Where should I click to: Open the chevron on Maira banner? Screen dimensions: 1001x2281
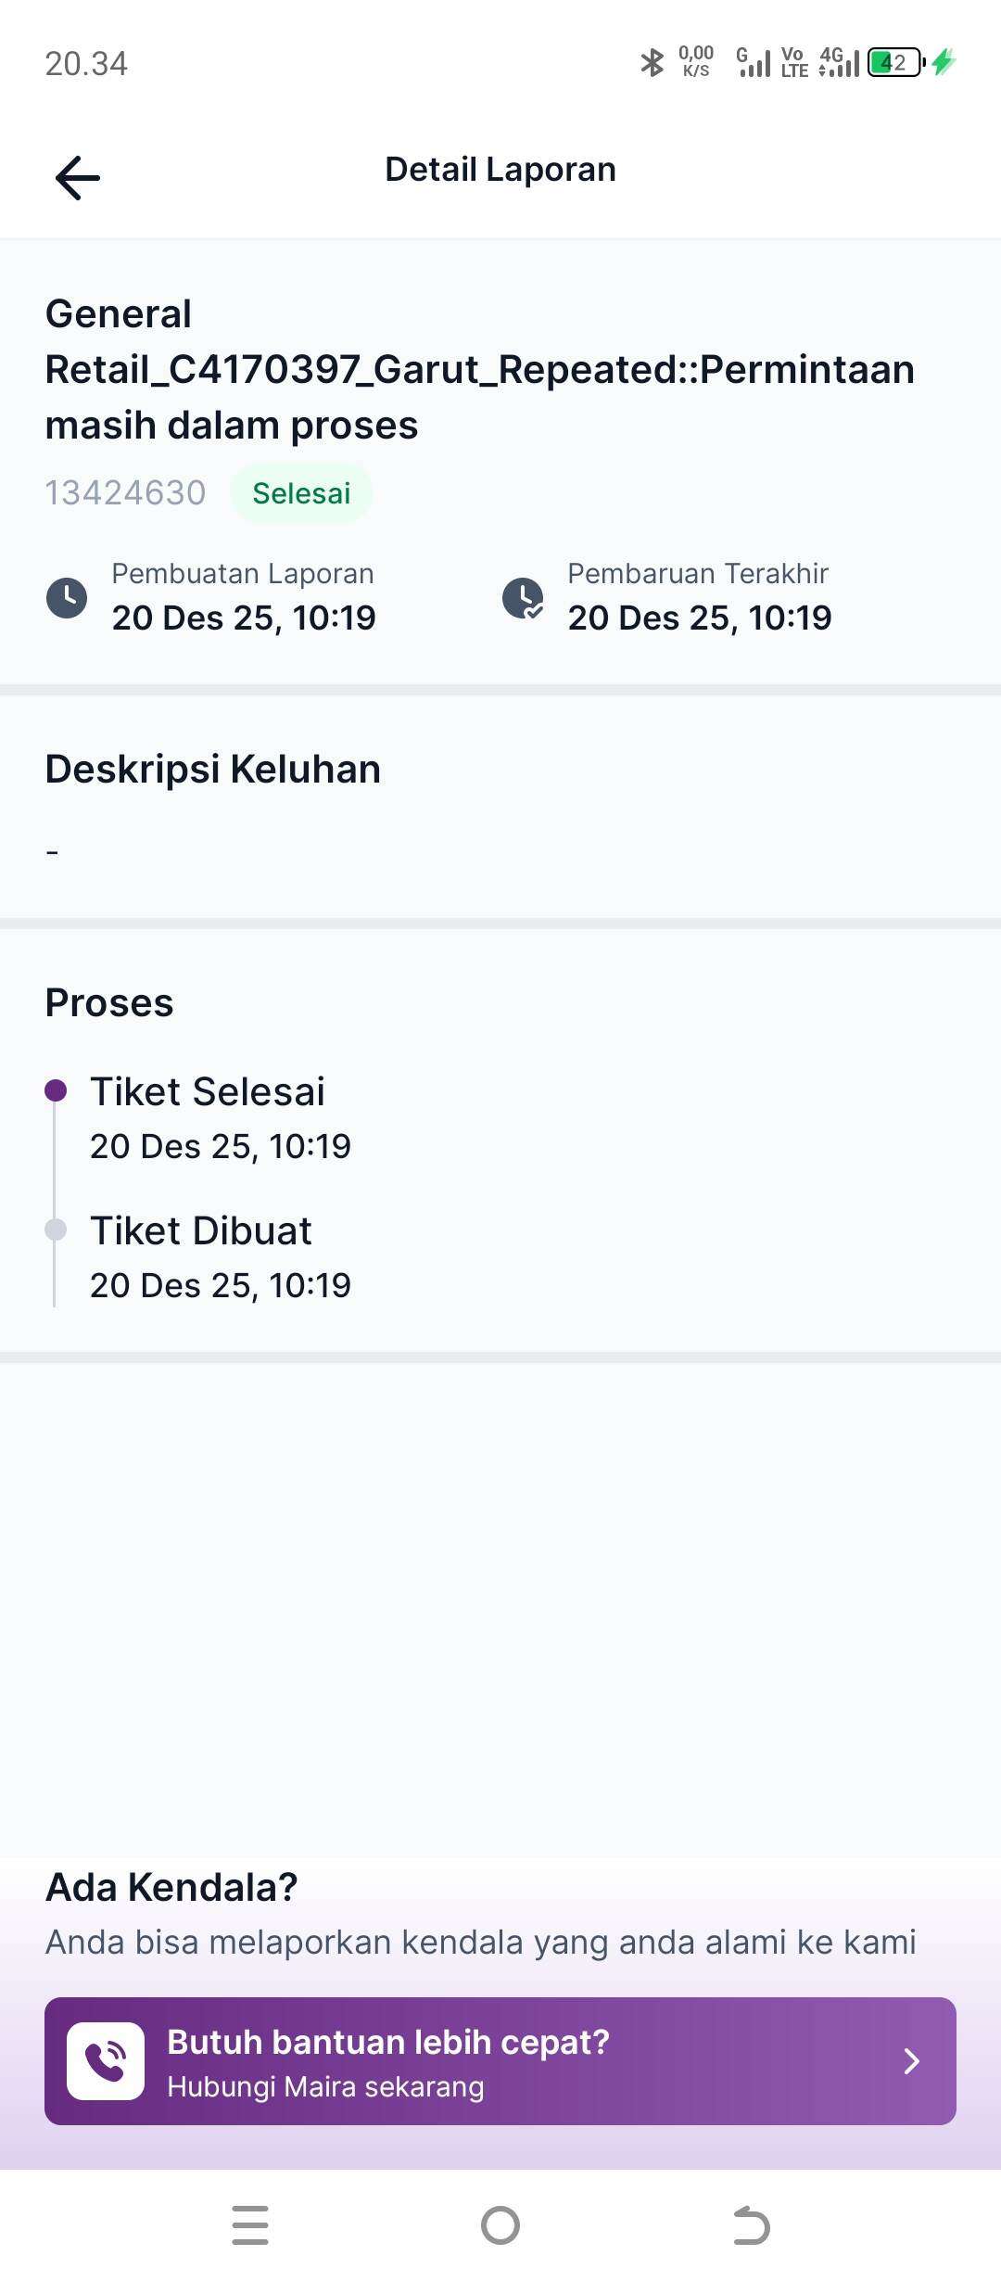click(911, 2060)
